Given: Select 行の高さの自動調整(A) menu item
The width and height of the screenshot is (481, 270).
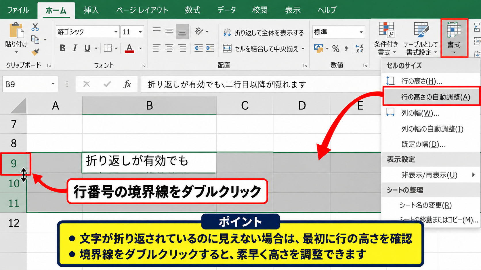Looking at the screenshot, I should 431,97.
